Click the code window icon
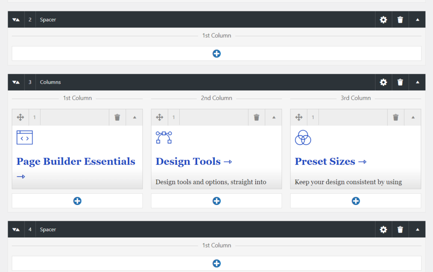The image size is (433, 272). (25, 137)
